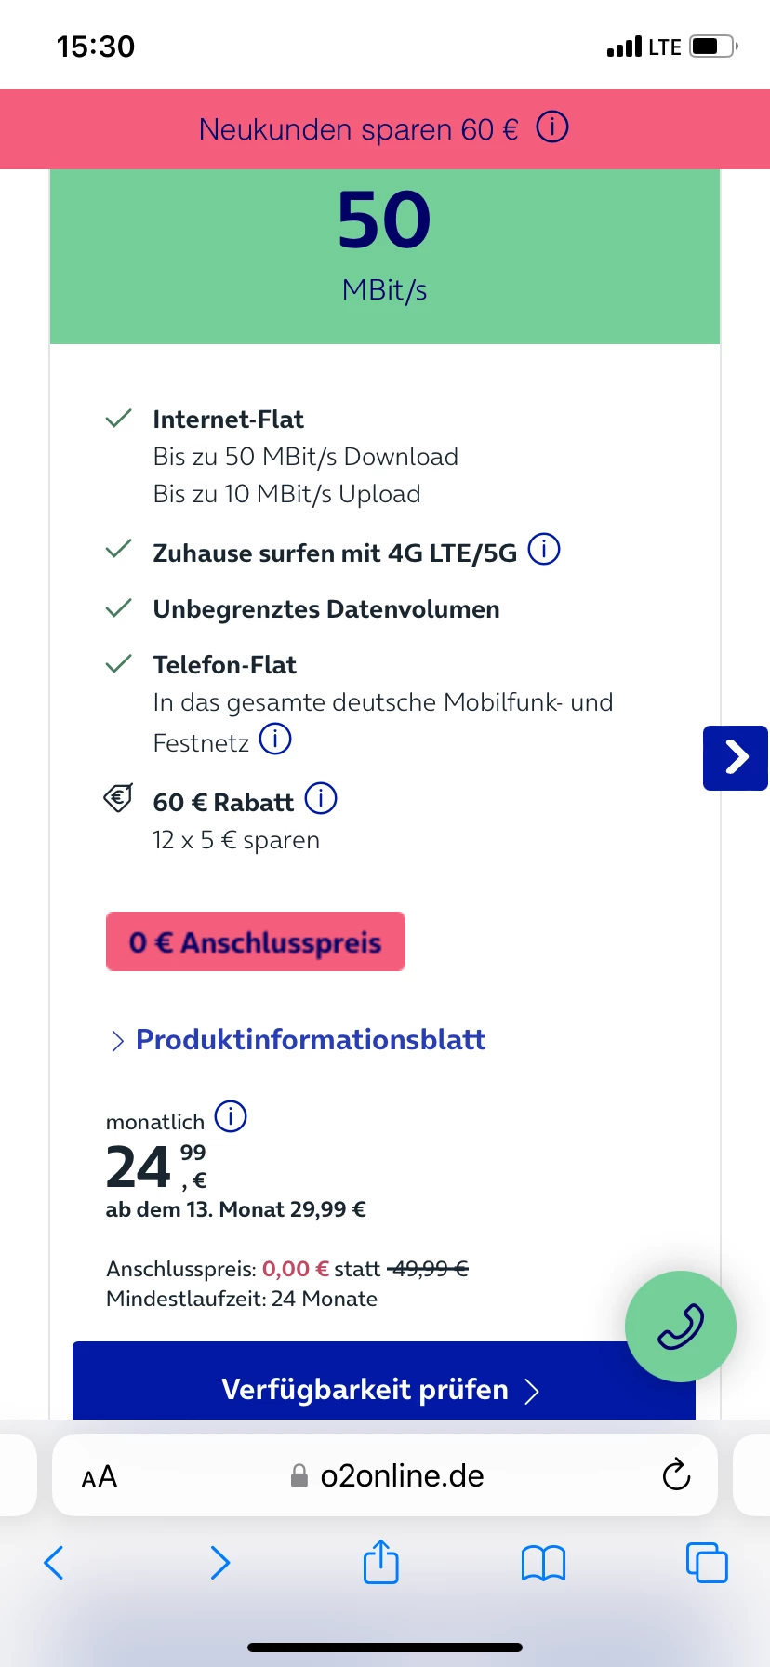
Task: Open info icon next to monatlich price
Action: (231, 1115)
